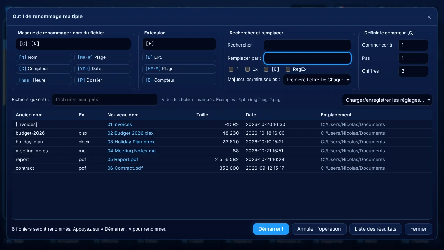
Task: Click new name 06 Contract.pdf
Action: click(x=125, y=168)
